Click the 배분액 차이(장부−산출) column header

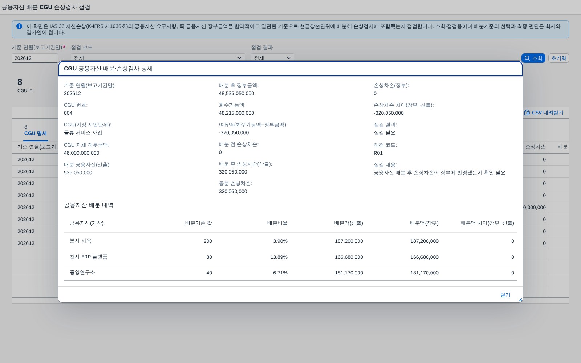pos(487,223)
